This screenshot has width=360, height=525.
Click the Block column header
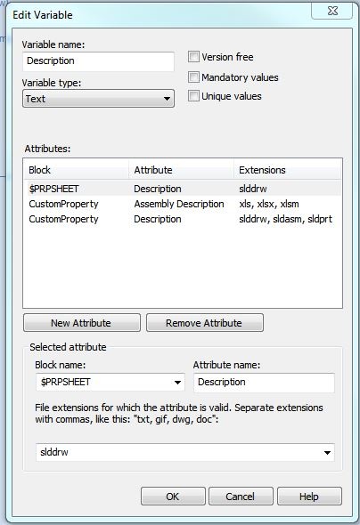point(76,170)
